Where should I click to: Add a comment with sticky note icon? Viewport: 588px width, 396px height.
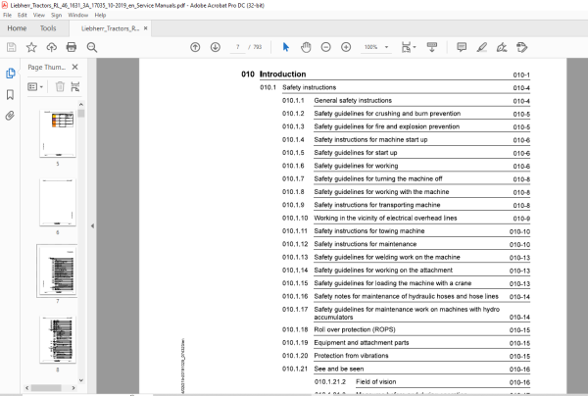pos(462,47)
